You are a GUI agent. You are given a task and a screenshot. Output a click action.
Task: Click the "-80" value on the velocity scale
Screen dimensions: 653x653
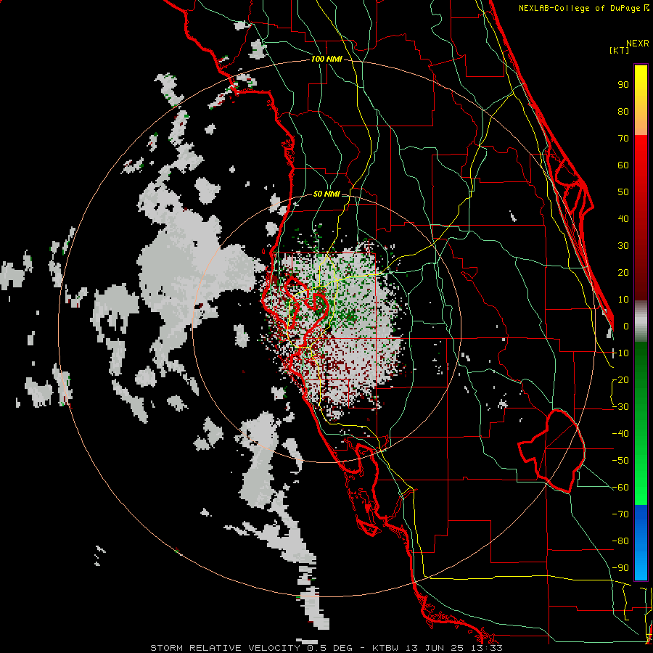(620, 541)
